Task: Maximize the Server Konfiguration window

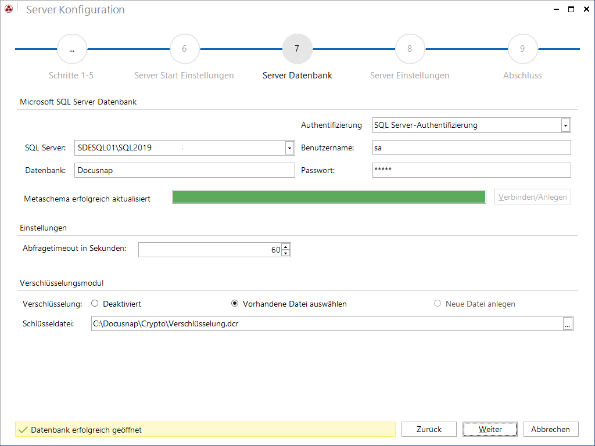Action: [571, 9]
